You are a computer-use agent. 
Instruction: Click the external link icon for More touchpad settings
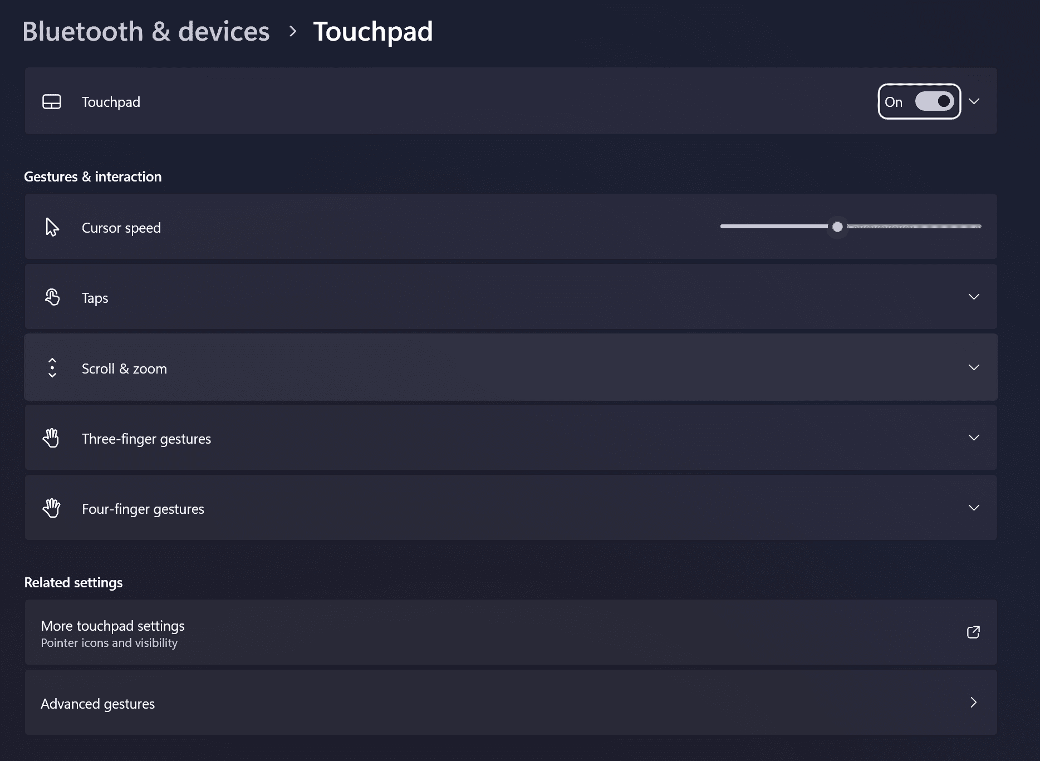973,632
